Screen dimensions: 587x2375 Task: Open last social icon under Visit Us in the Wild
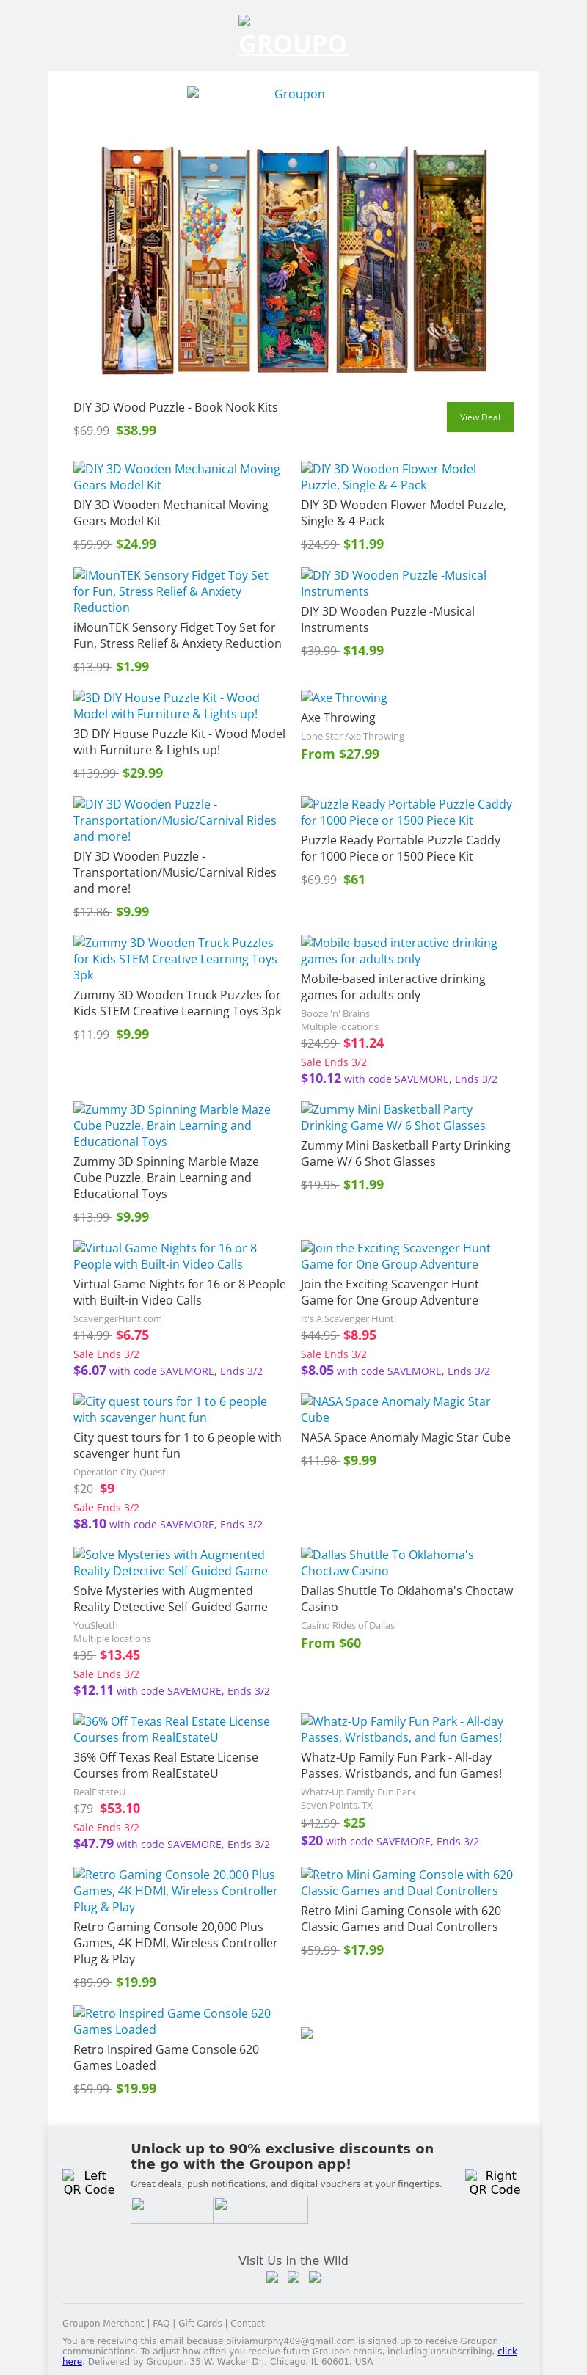point(314,2277)
